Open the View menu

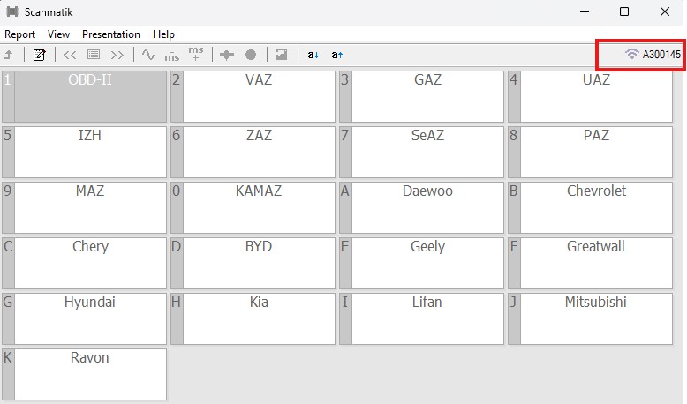59,34
